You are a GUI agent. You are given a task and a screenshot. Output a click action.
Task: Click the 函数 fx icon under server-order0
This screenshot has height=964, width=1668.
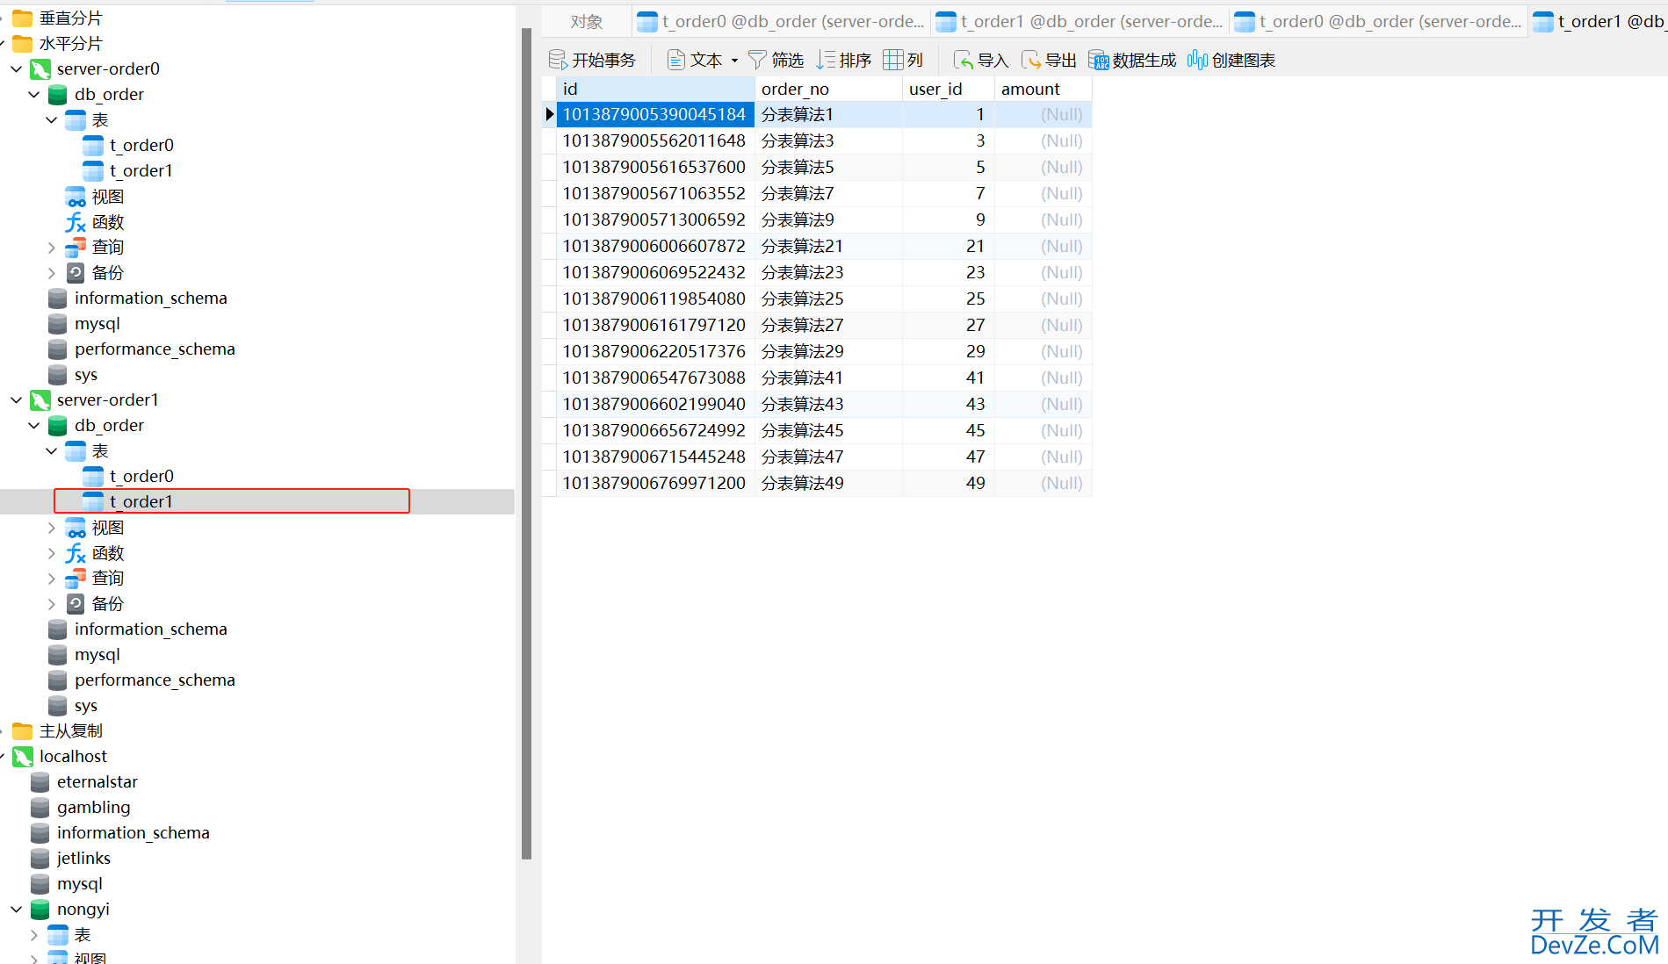(x=76, y=222)
